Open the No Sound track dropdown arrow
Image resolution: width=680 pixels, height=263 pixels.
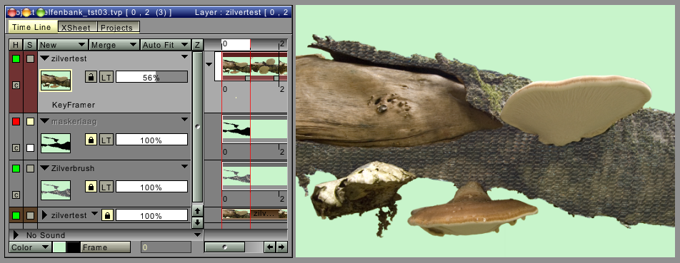tap(198, 235)
